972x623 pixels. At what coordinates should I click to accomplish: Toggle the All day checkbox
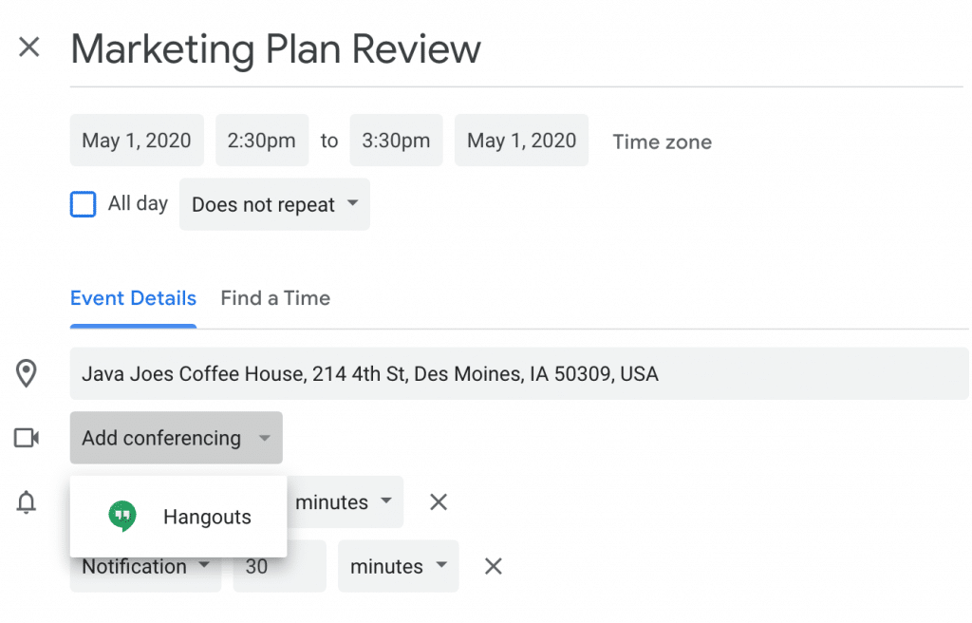coord(84,204)
